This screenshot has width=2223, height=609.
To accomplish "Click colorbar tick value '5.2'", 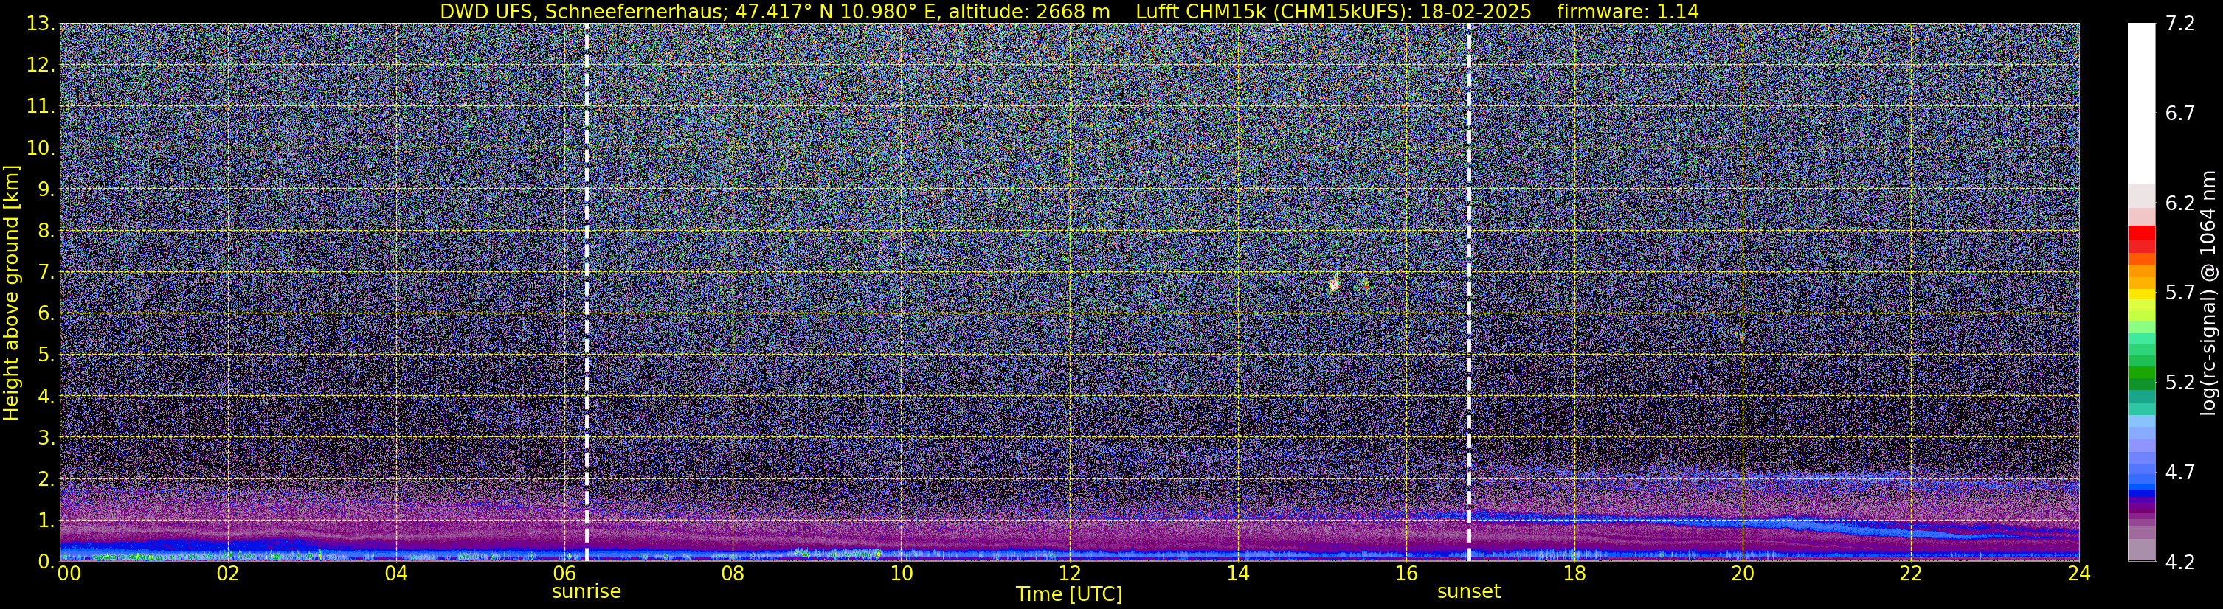I will [x=2180, y=383].
